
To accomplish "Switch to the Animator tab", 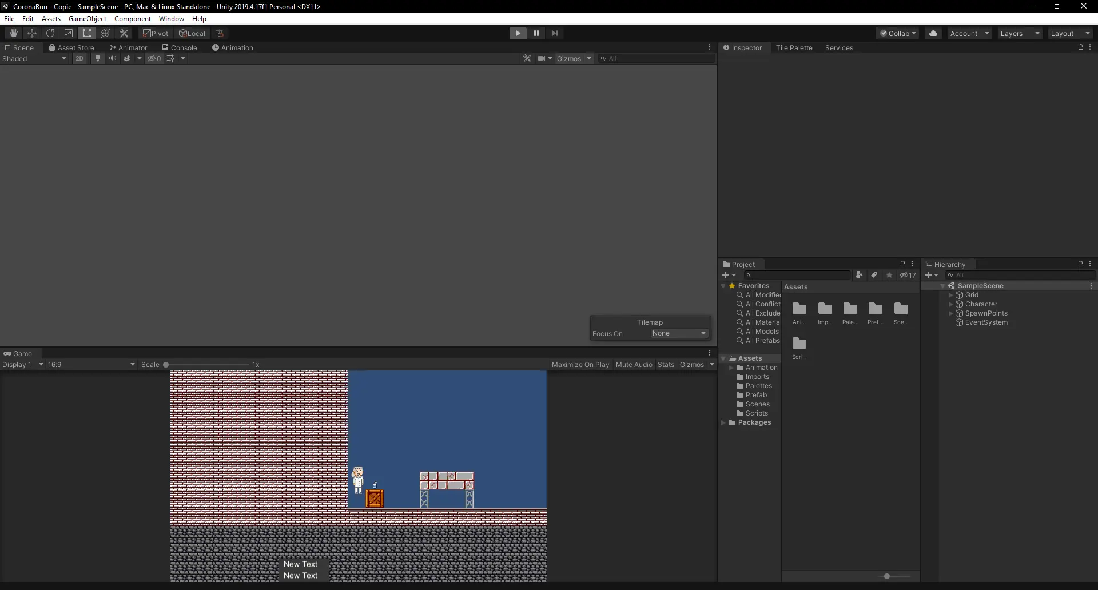I will (x=128, y=47).
